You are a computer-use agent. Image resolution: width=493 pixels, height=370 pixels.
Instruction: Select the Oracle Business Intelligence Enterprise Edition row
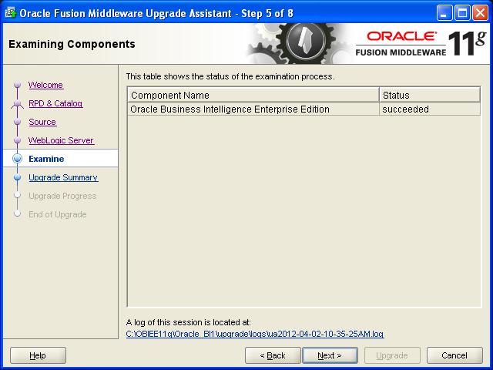304,109
